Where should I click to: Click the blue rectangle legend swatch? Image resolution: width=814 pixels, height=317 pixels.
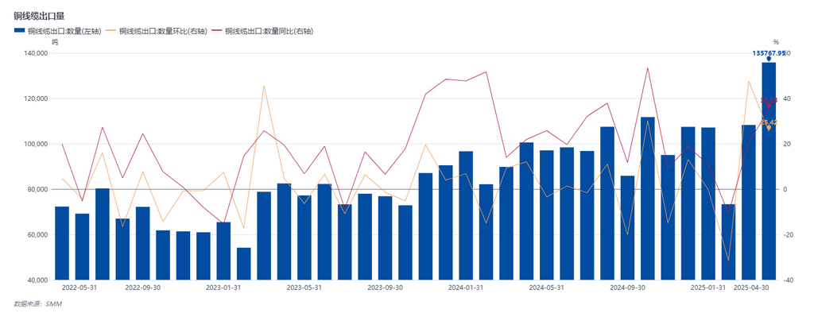[20, 31]
